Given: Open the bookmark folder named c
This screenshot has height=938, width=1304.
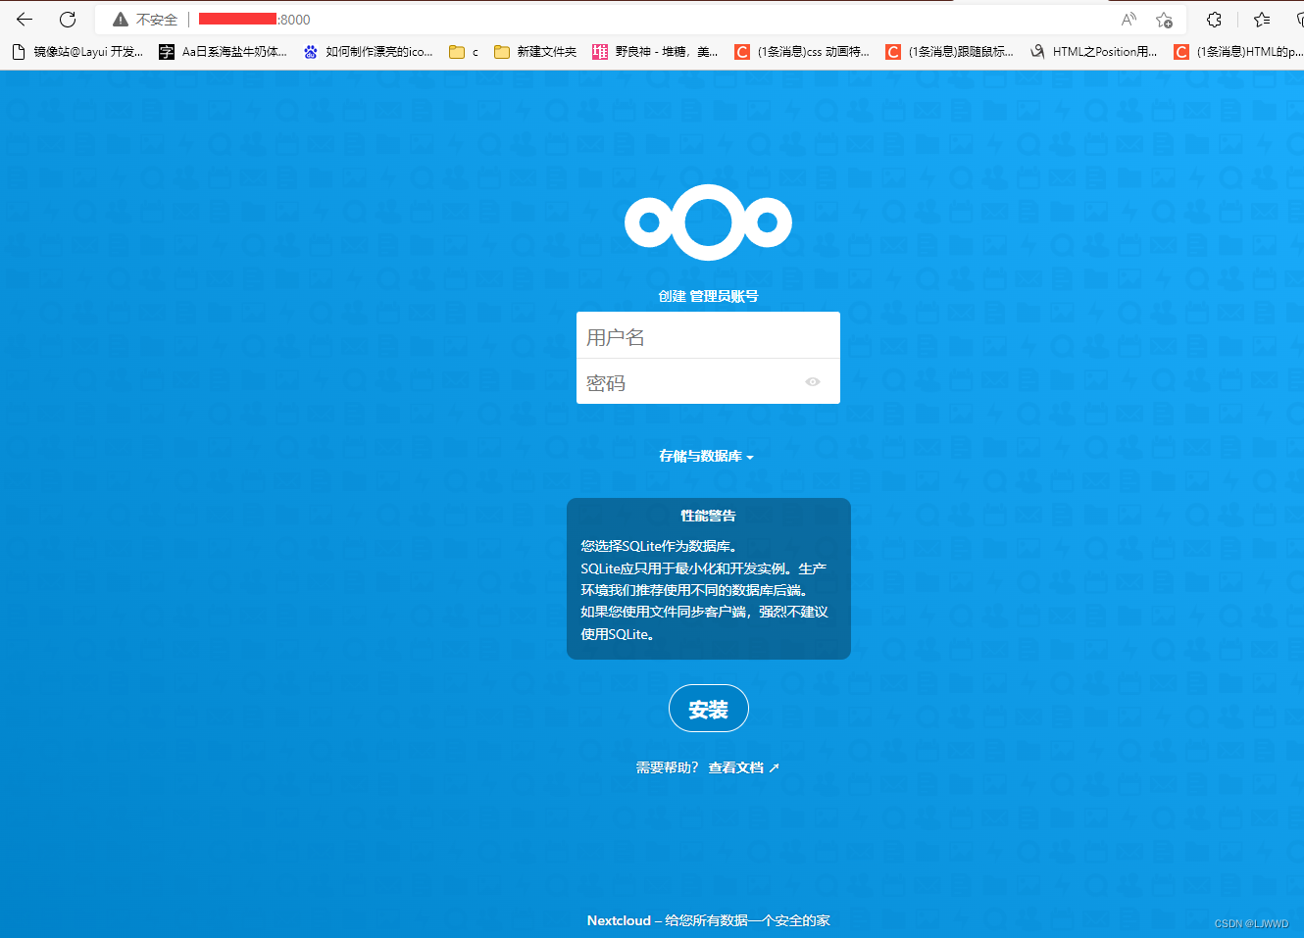Looking at the screenshot, I should point(464,52).
